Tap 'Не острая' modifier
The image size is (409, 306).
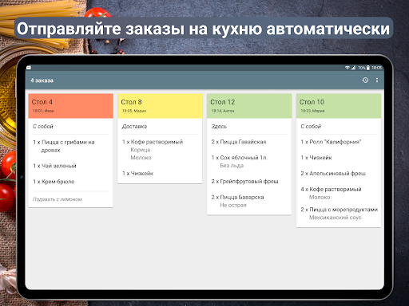[233, 205]
